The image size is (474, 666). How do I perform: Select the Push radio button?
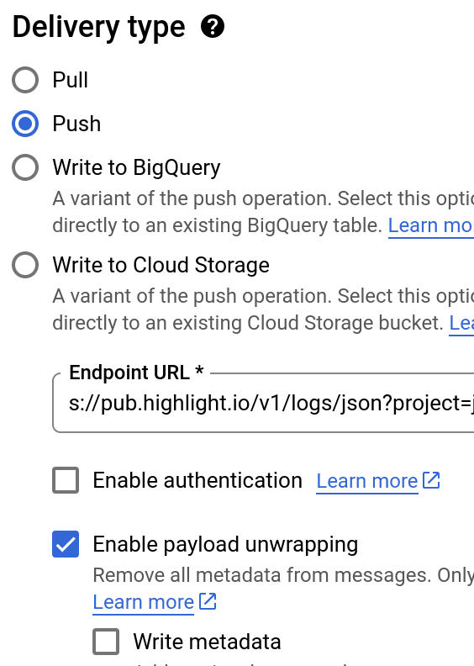pos(25,124)
